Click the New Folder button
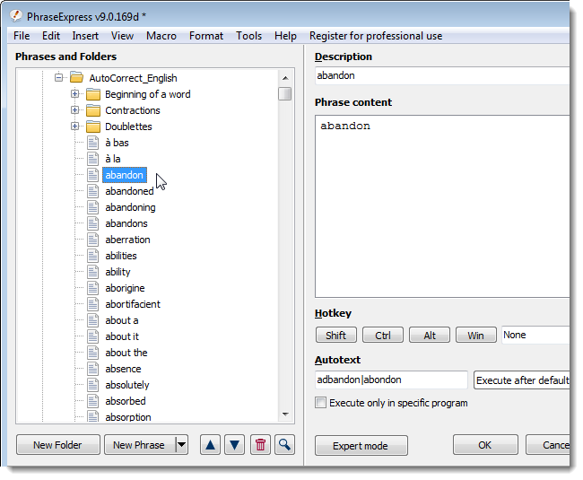Image resolution: width=583 pixels, height=480 pixels. (58, 445)
